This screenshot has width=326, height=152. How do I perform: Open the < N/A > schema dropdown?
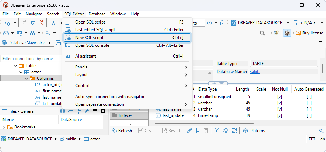click(322, 23)
